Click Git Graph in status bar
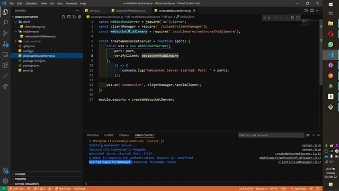 (x=80, y=189)
